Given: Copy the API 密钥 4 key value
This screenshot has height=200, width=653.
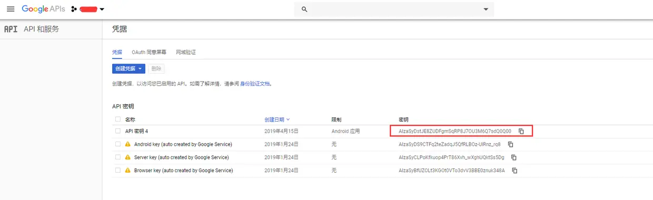Looking at the screenshot, I should [521, 131].
